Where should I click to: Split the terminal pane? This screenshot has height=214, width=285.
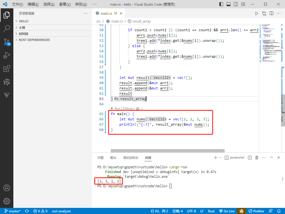[250, 158]
